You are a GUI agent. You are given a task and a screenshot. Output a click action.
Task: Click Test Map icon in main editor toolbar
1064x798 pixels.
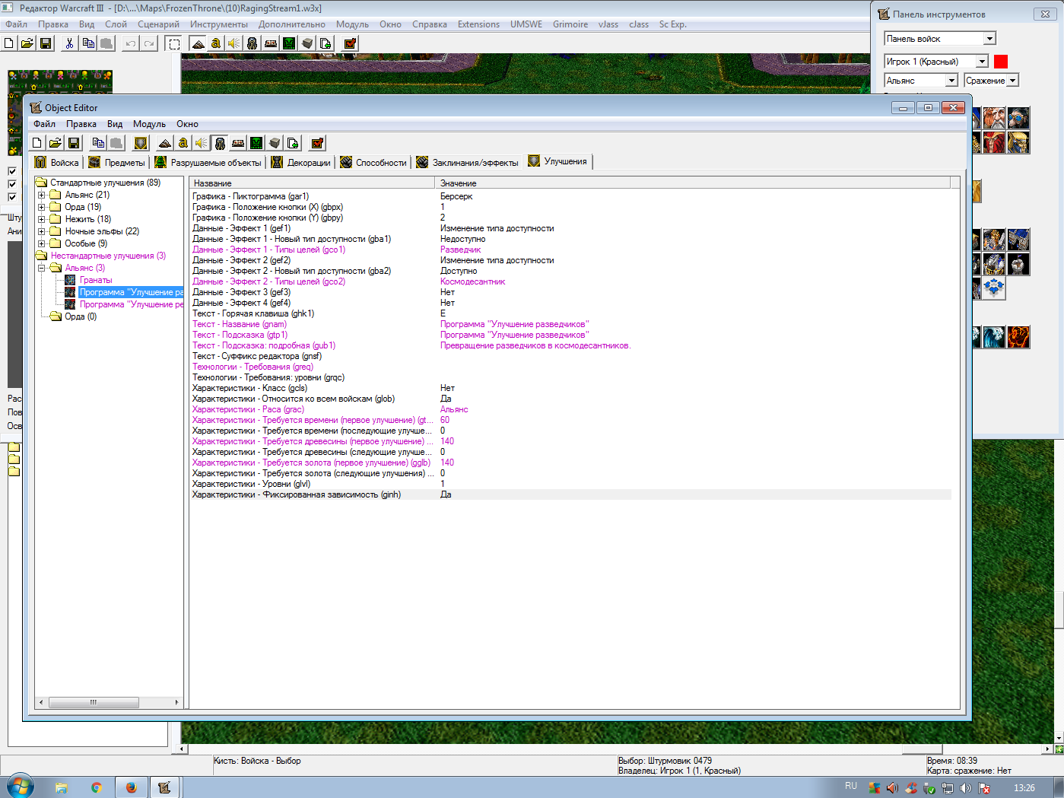[350, 43]
